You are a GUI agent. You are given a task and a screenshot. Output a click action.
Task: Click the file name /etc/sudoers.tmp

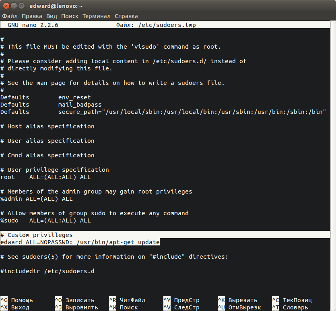[167, 25]
